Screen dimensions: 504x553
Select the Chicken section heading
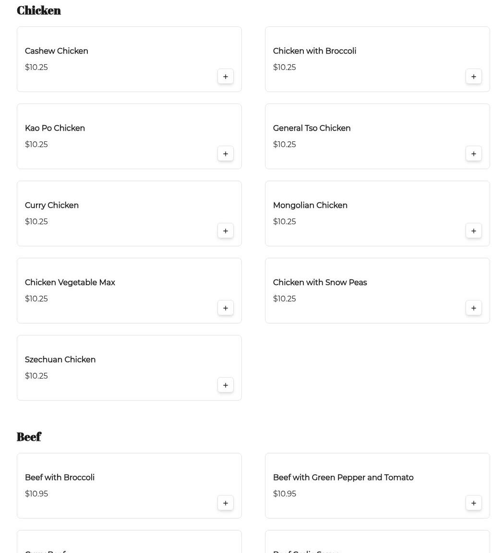(39, 11)
